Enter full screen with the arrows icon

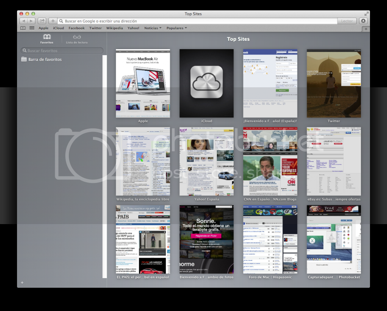pos(366,14)
